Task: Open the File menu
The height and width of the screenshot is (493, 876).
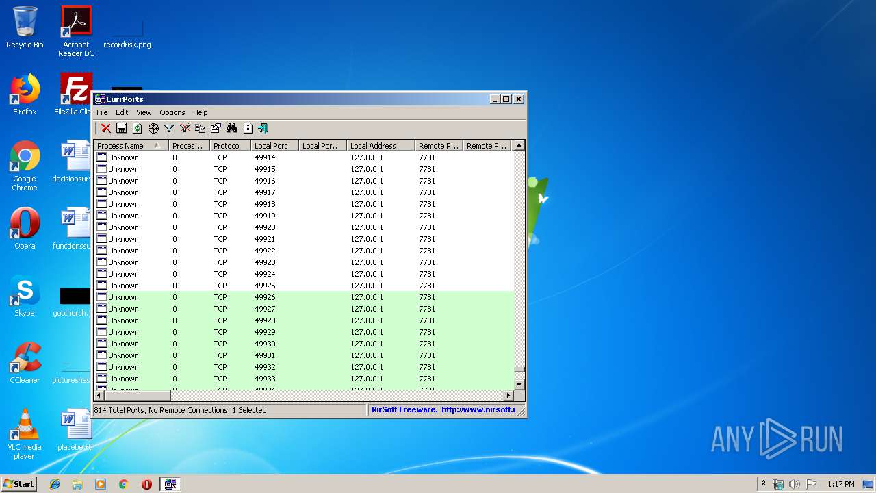Action: click(102, 112)
